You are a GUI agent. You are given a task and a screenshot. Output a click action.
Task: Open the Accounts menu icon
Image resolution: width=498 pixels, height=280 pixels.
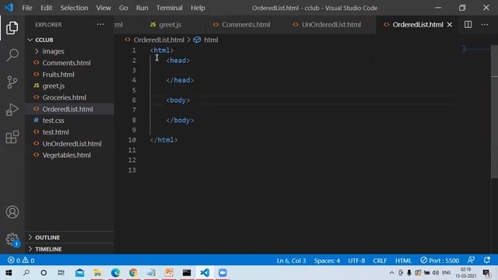coord(12,212)
